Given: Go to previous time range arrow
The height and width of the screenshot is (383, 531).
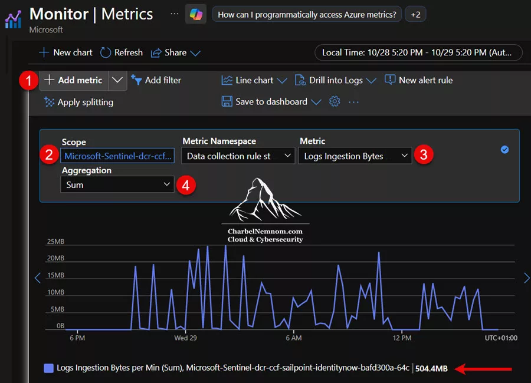Looking at the screenshot, I should (x=38, y=278).
